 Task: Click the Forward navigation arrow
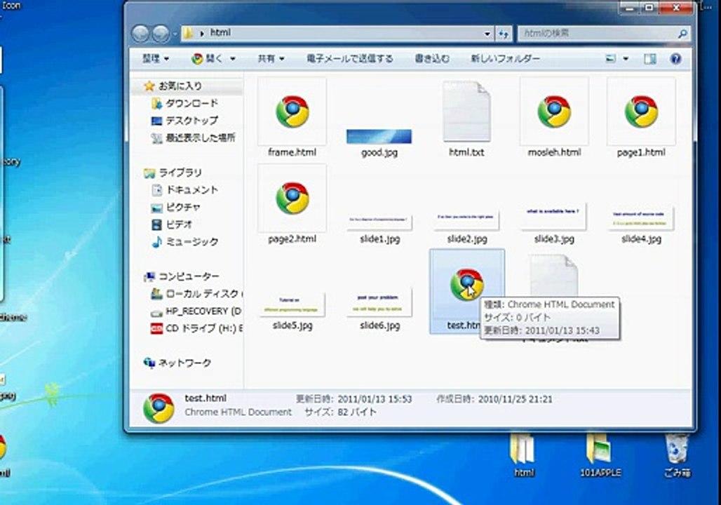click(161, 34)
